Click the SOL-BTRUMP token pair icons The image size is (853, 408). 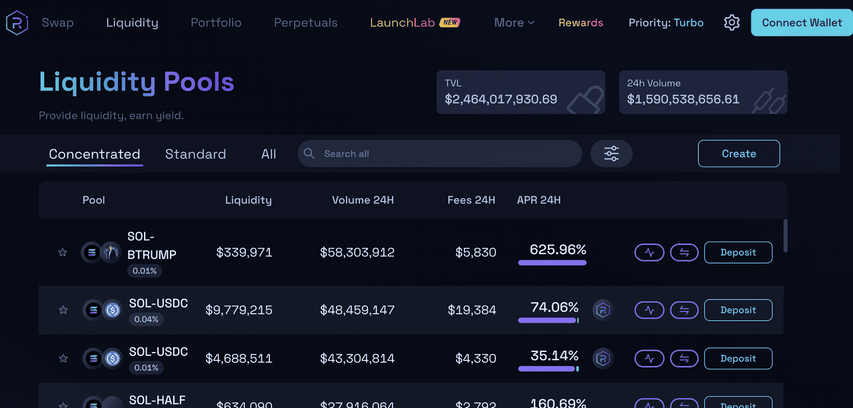(x=101, y=252)
